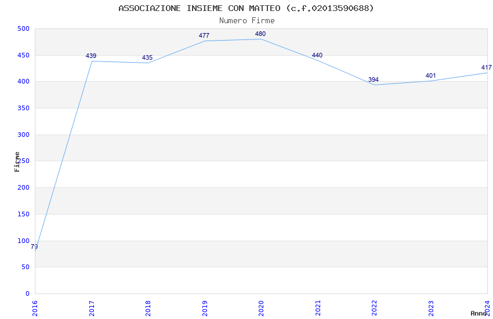The width and height of the screenshot is (493, 319).
Task: Click the x-axis year label 2024
Action: pyautogui.click(x=487, y=309)
